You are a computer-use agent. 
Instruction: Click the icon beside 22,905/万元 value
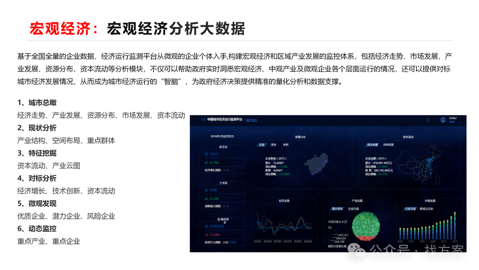pos(206,226)
